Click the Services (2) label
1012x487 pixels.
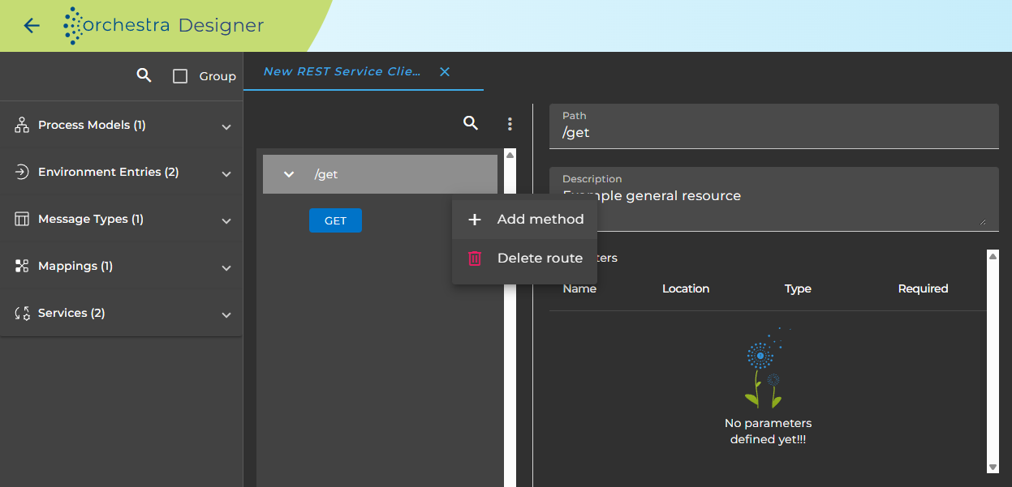point(71,313)
